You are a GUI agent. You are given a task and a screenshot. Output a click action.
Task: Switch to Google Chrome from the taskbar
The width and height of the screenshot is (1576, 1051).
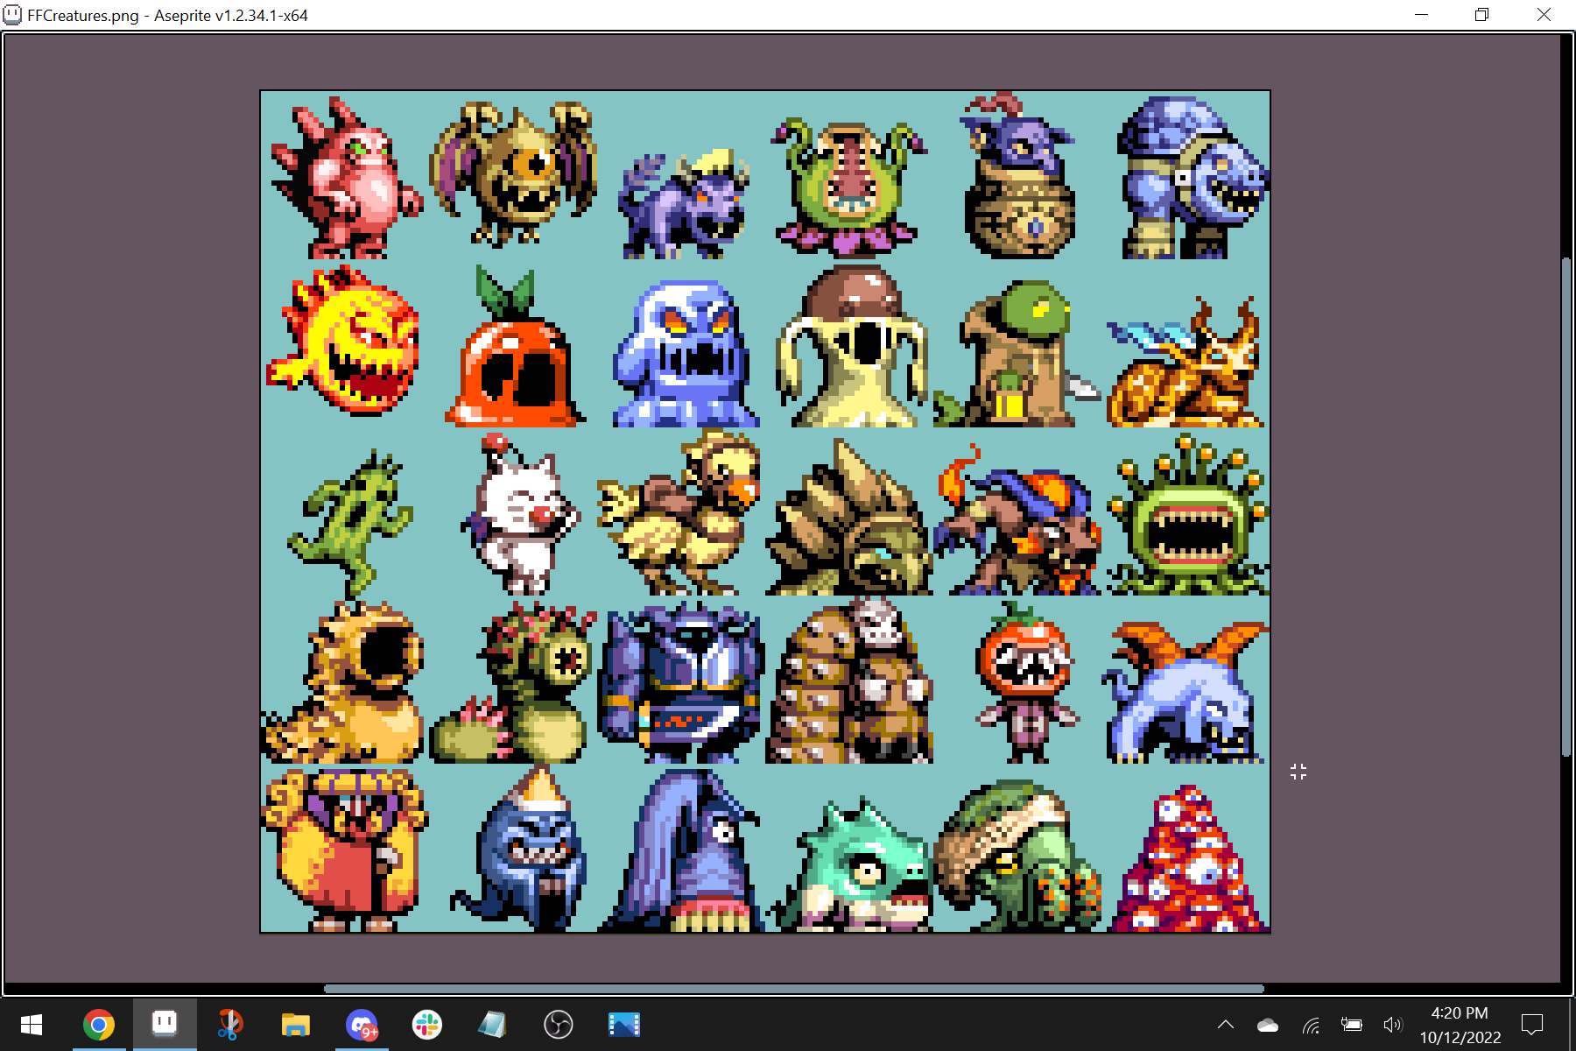click(98, 1025)
